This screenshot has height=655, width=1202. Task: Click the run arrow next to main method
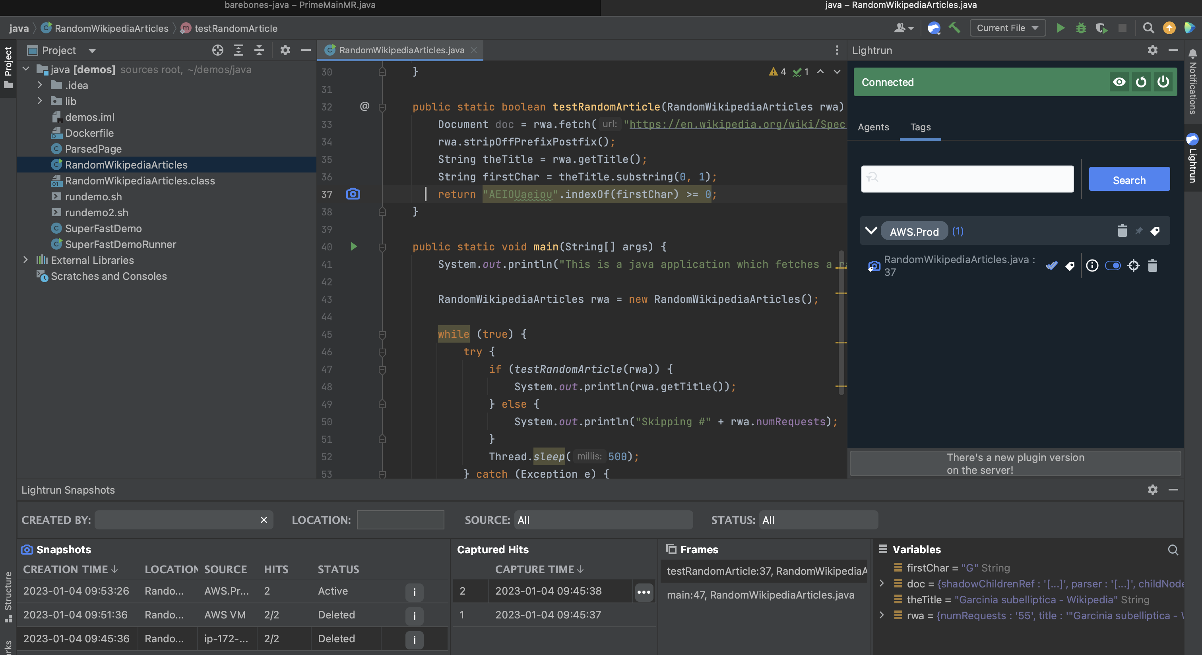point(353,246)
